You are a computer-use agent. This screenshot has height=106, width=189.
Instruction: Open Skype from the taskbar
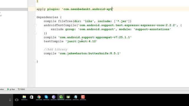(x=46, y=97)
